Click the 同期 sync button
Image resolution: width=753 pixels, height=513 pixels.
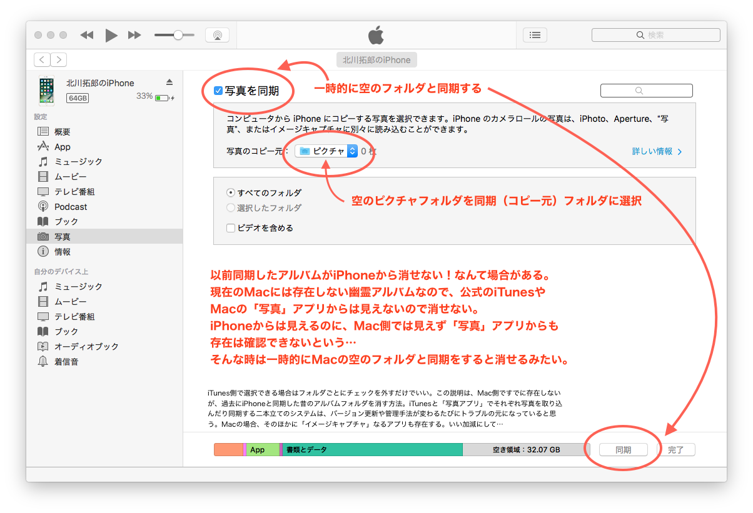point(623,450)
